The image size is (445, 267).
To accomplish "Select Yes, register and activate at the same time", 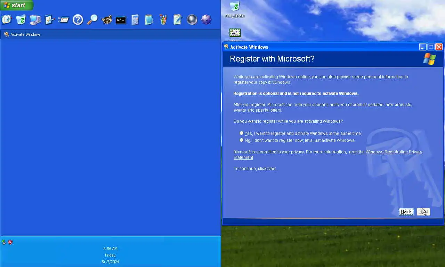I will (x=300, y=133).
